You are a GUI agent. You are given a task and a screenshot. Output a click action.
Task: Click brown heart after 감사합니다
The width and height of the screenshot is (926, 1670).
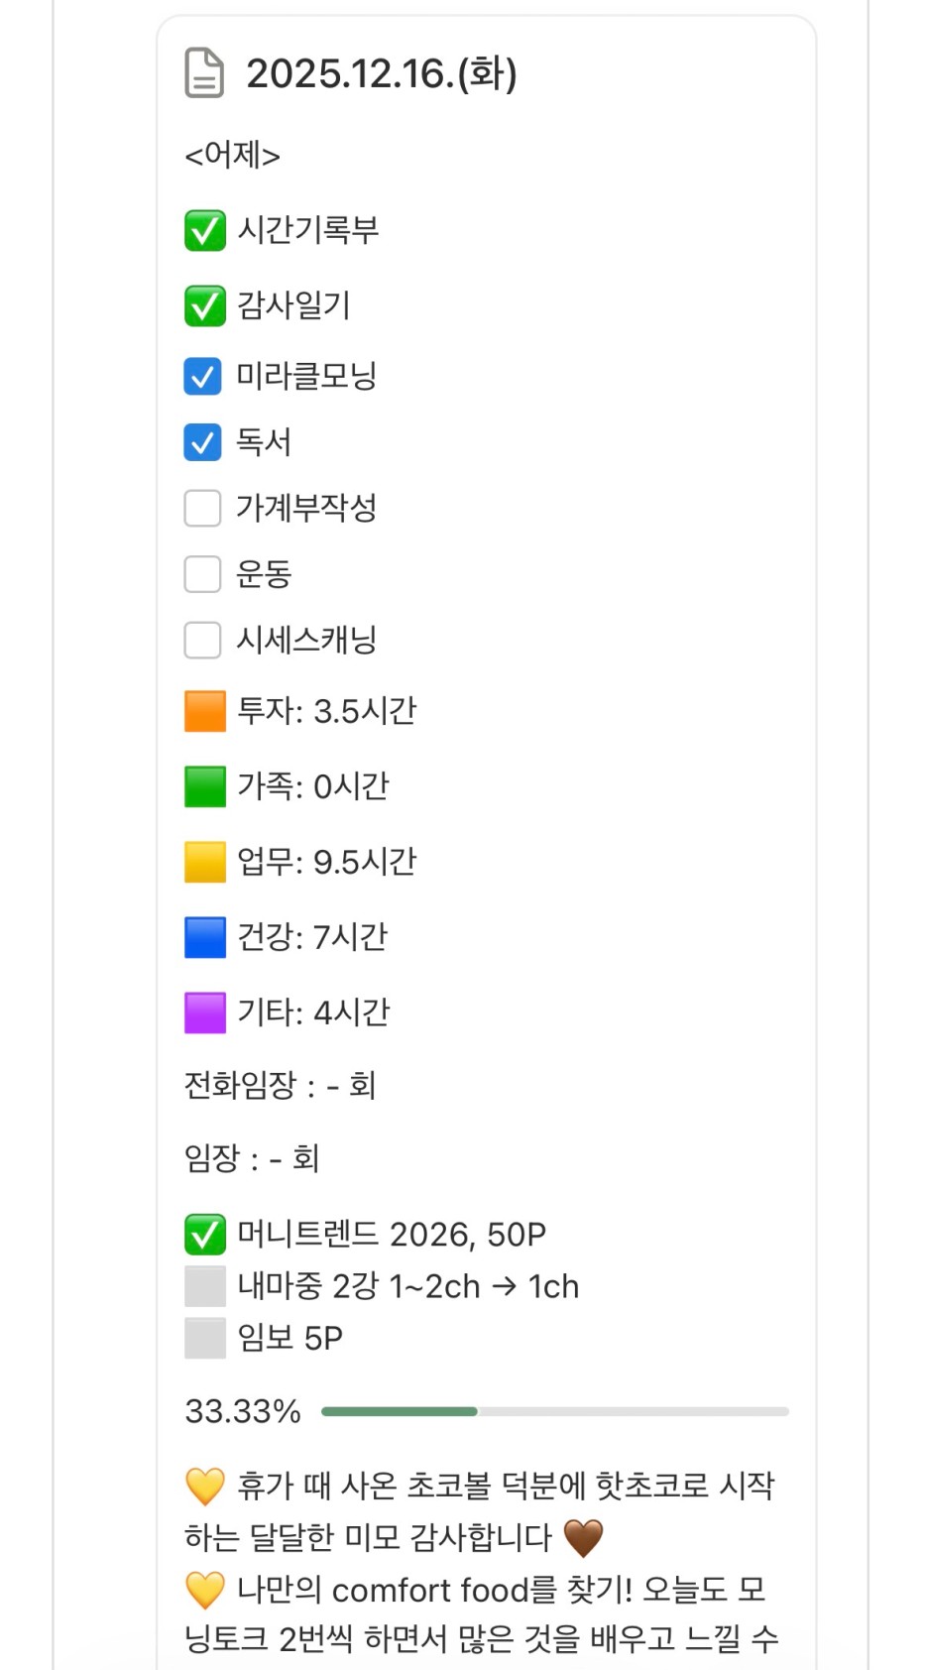(583, 1538)
